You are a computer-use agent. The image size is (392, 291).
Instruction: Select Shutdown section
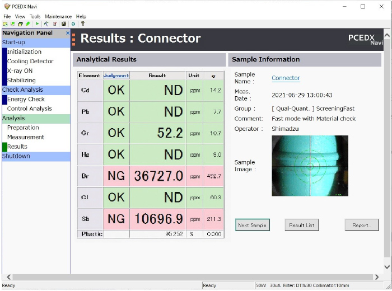coord(36,156)
